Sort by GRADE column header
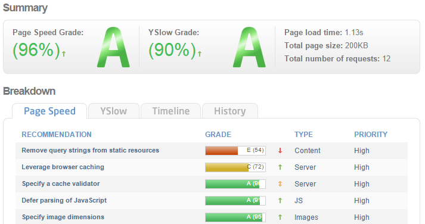The height and width of the screenshot is (224, 425). click(218, 135)
